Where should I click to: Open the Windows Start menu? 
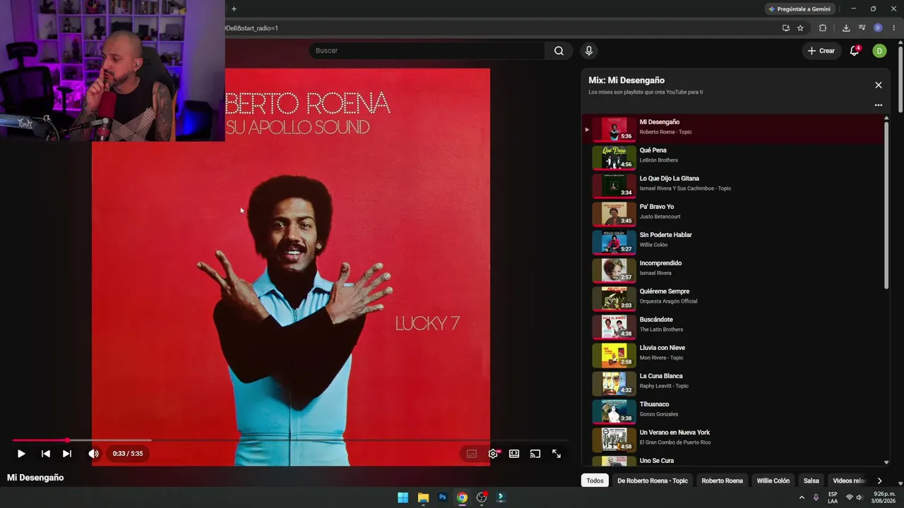(403, 497)
